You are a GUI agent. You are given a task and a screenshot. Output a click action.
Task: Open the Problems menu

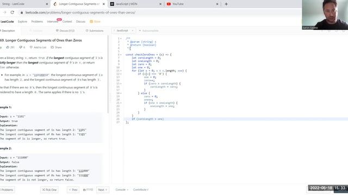(x=37, y=22)
